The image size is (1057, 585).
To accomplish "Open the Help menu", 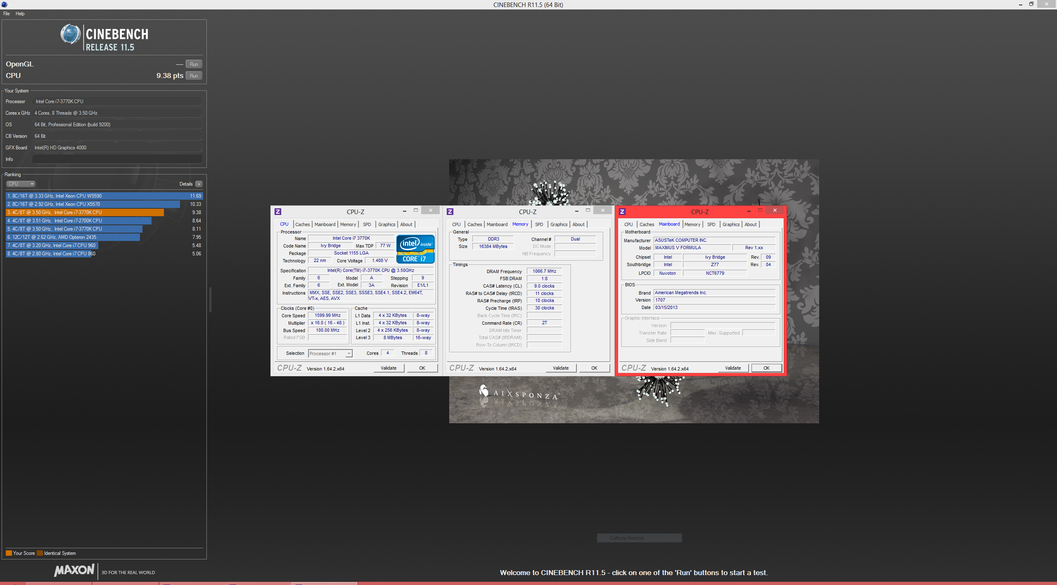I will click(20, 14).
